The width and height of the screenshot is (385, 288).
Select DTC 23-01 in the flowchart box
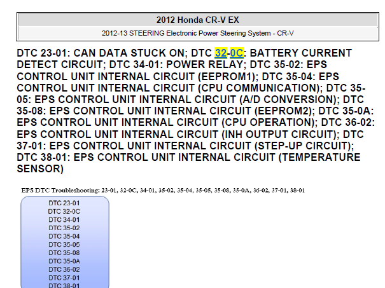coord(64,203)
